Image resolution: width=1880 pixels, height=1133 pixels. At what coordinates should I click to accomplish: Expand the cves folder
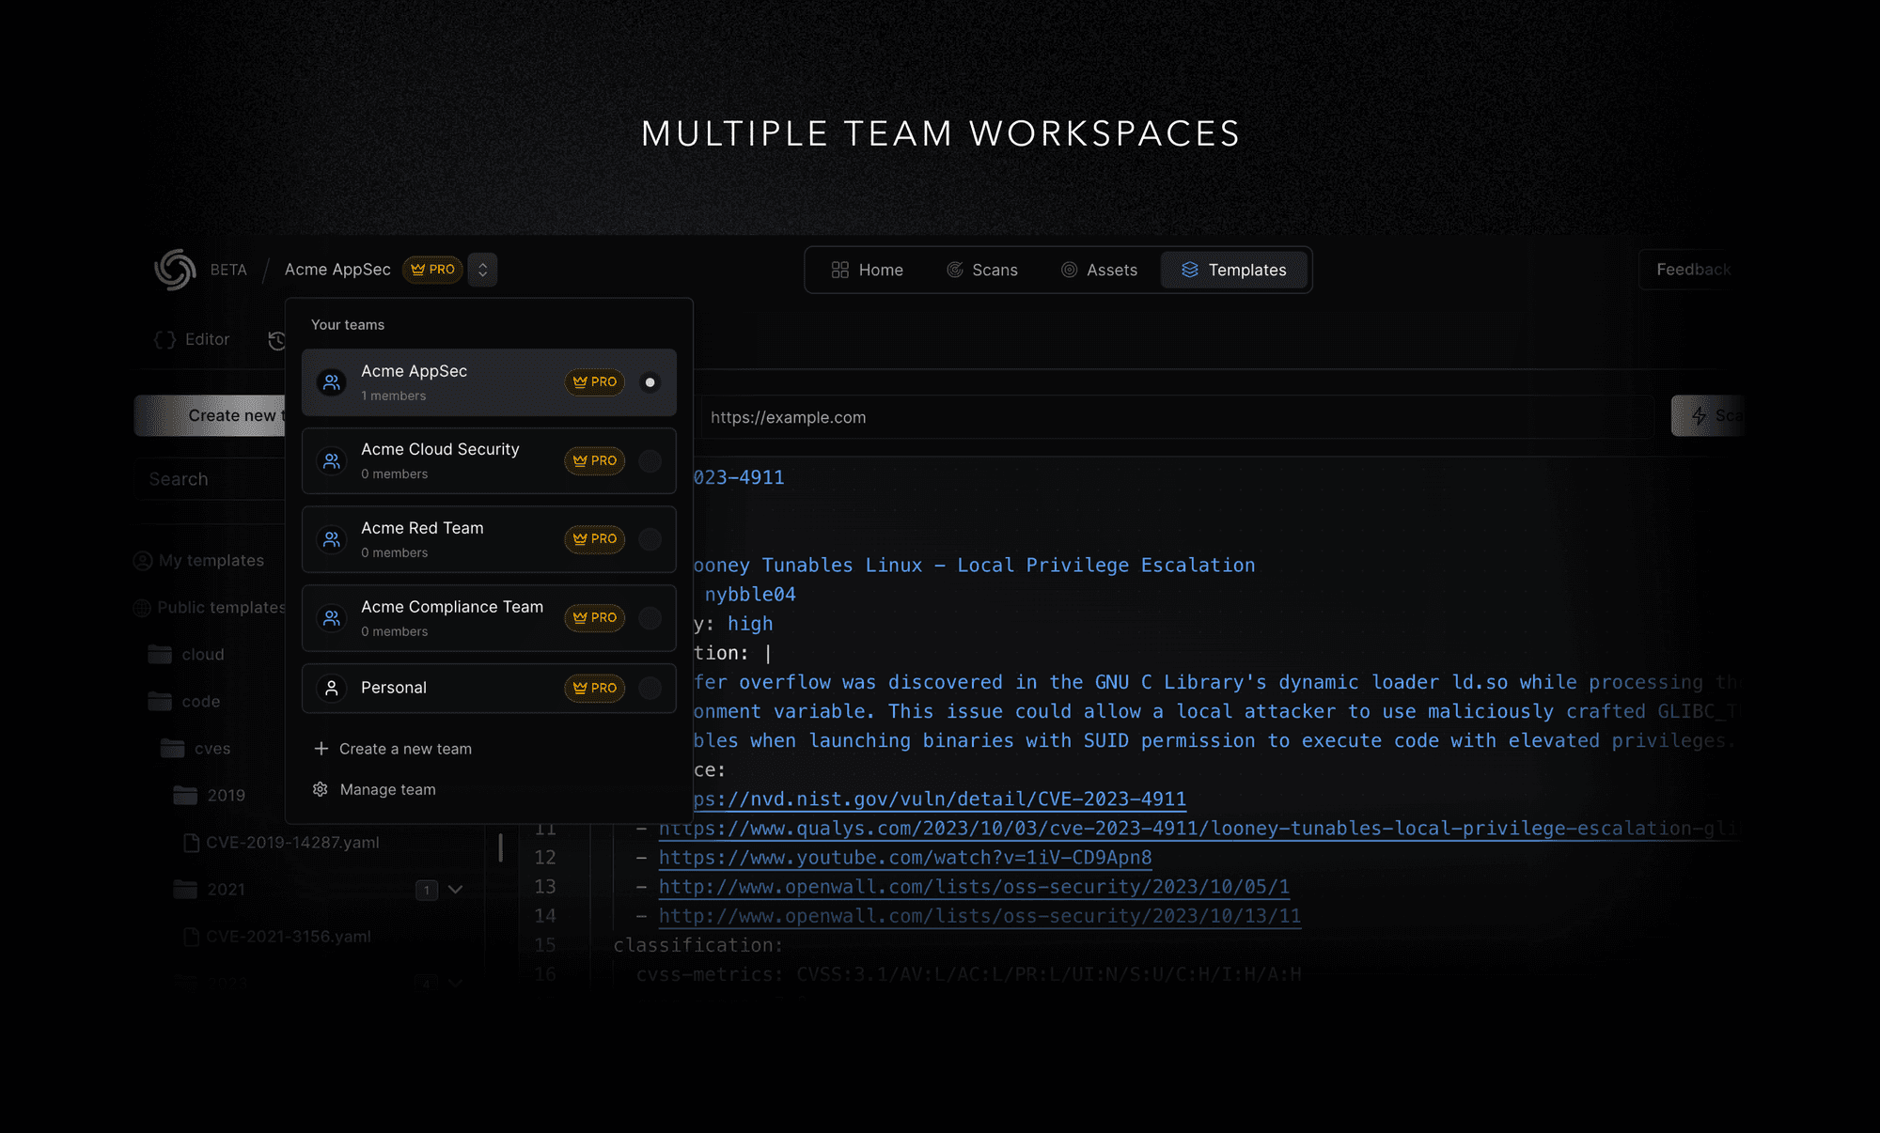[196, 749]
